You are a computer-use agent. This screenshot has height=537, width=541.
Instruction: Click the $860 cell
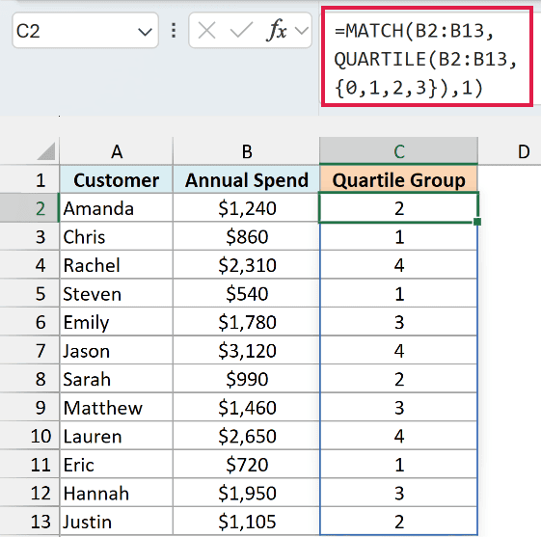coord(246,236)
